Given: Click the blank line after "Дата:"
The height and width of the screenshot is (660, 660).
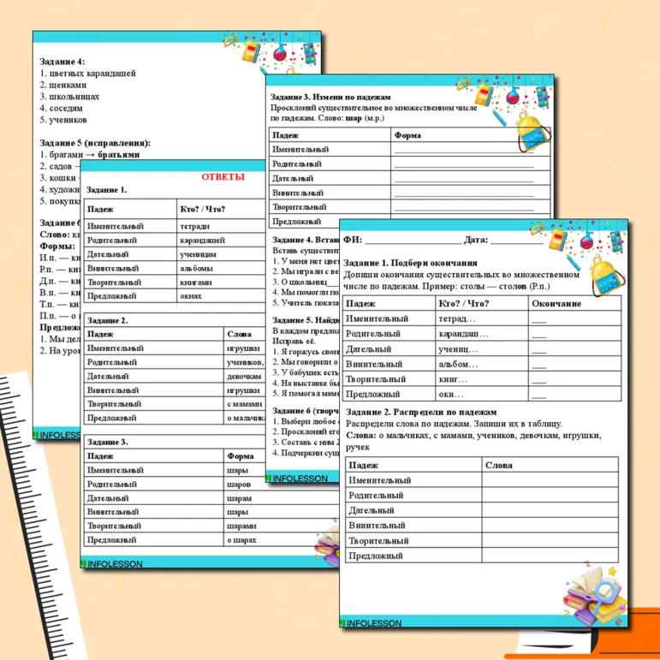Looking at the screenshot, I should [x=518, y=241].
